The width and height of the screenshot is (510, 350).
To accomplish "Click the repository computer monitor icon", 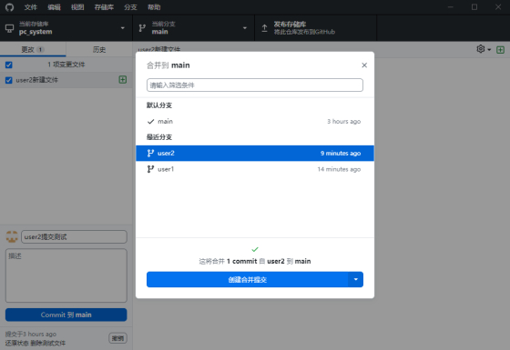I will click(x=9, y=28).
